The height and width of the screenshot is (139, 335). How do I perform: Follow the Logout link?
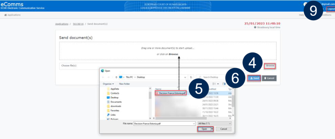[x=331, y=9]
